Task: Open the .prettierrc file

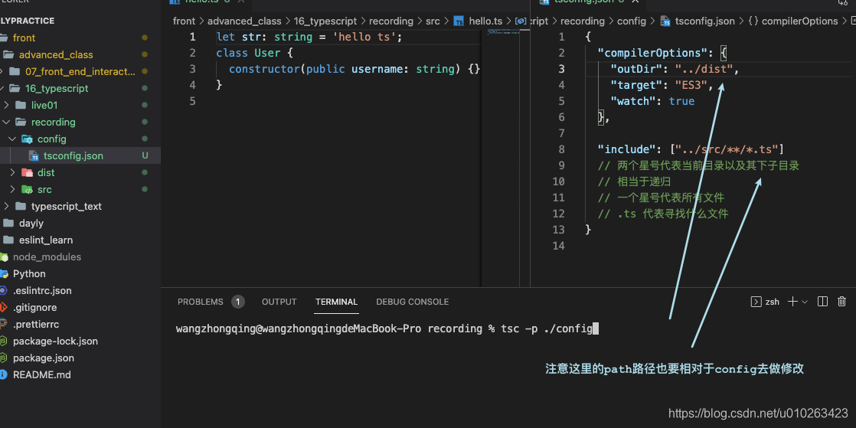Action: tap(35, 325)
